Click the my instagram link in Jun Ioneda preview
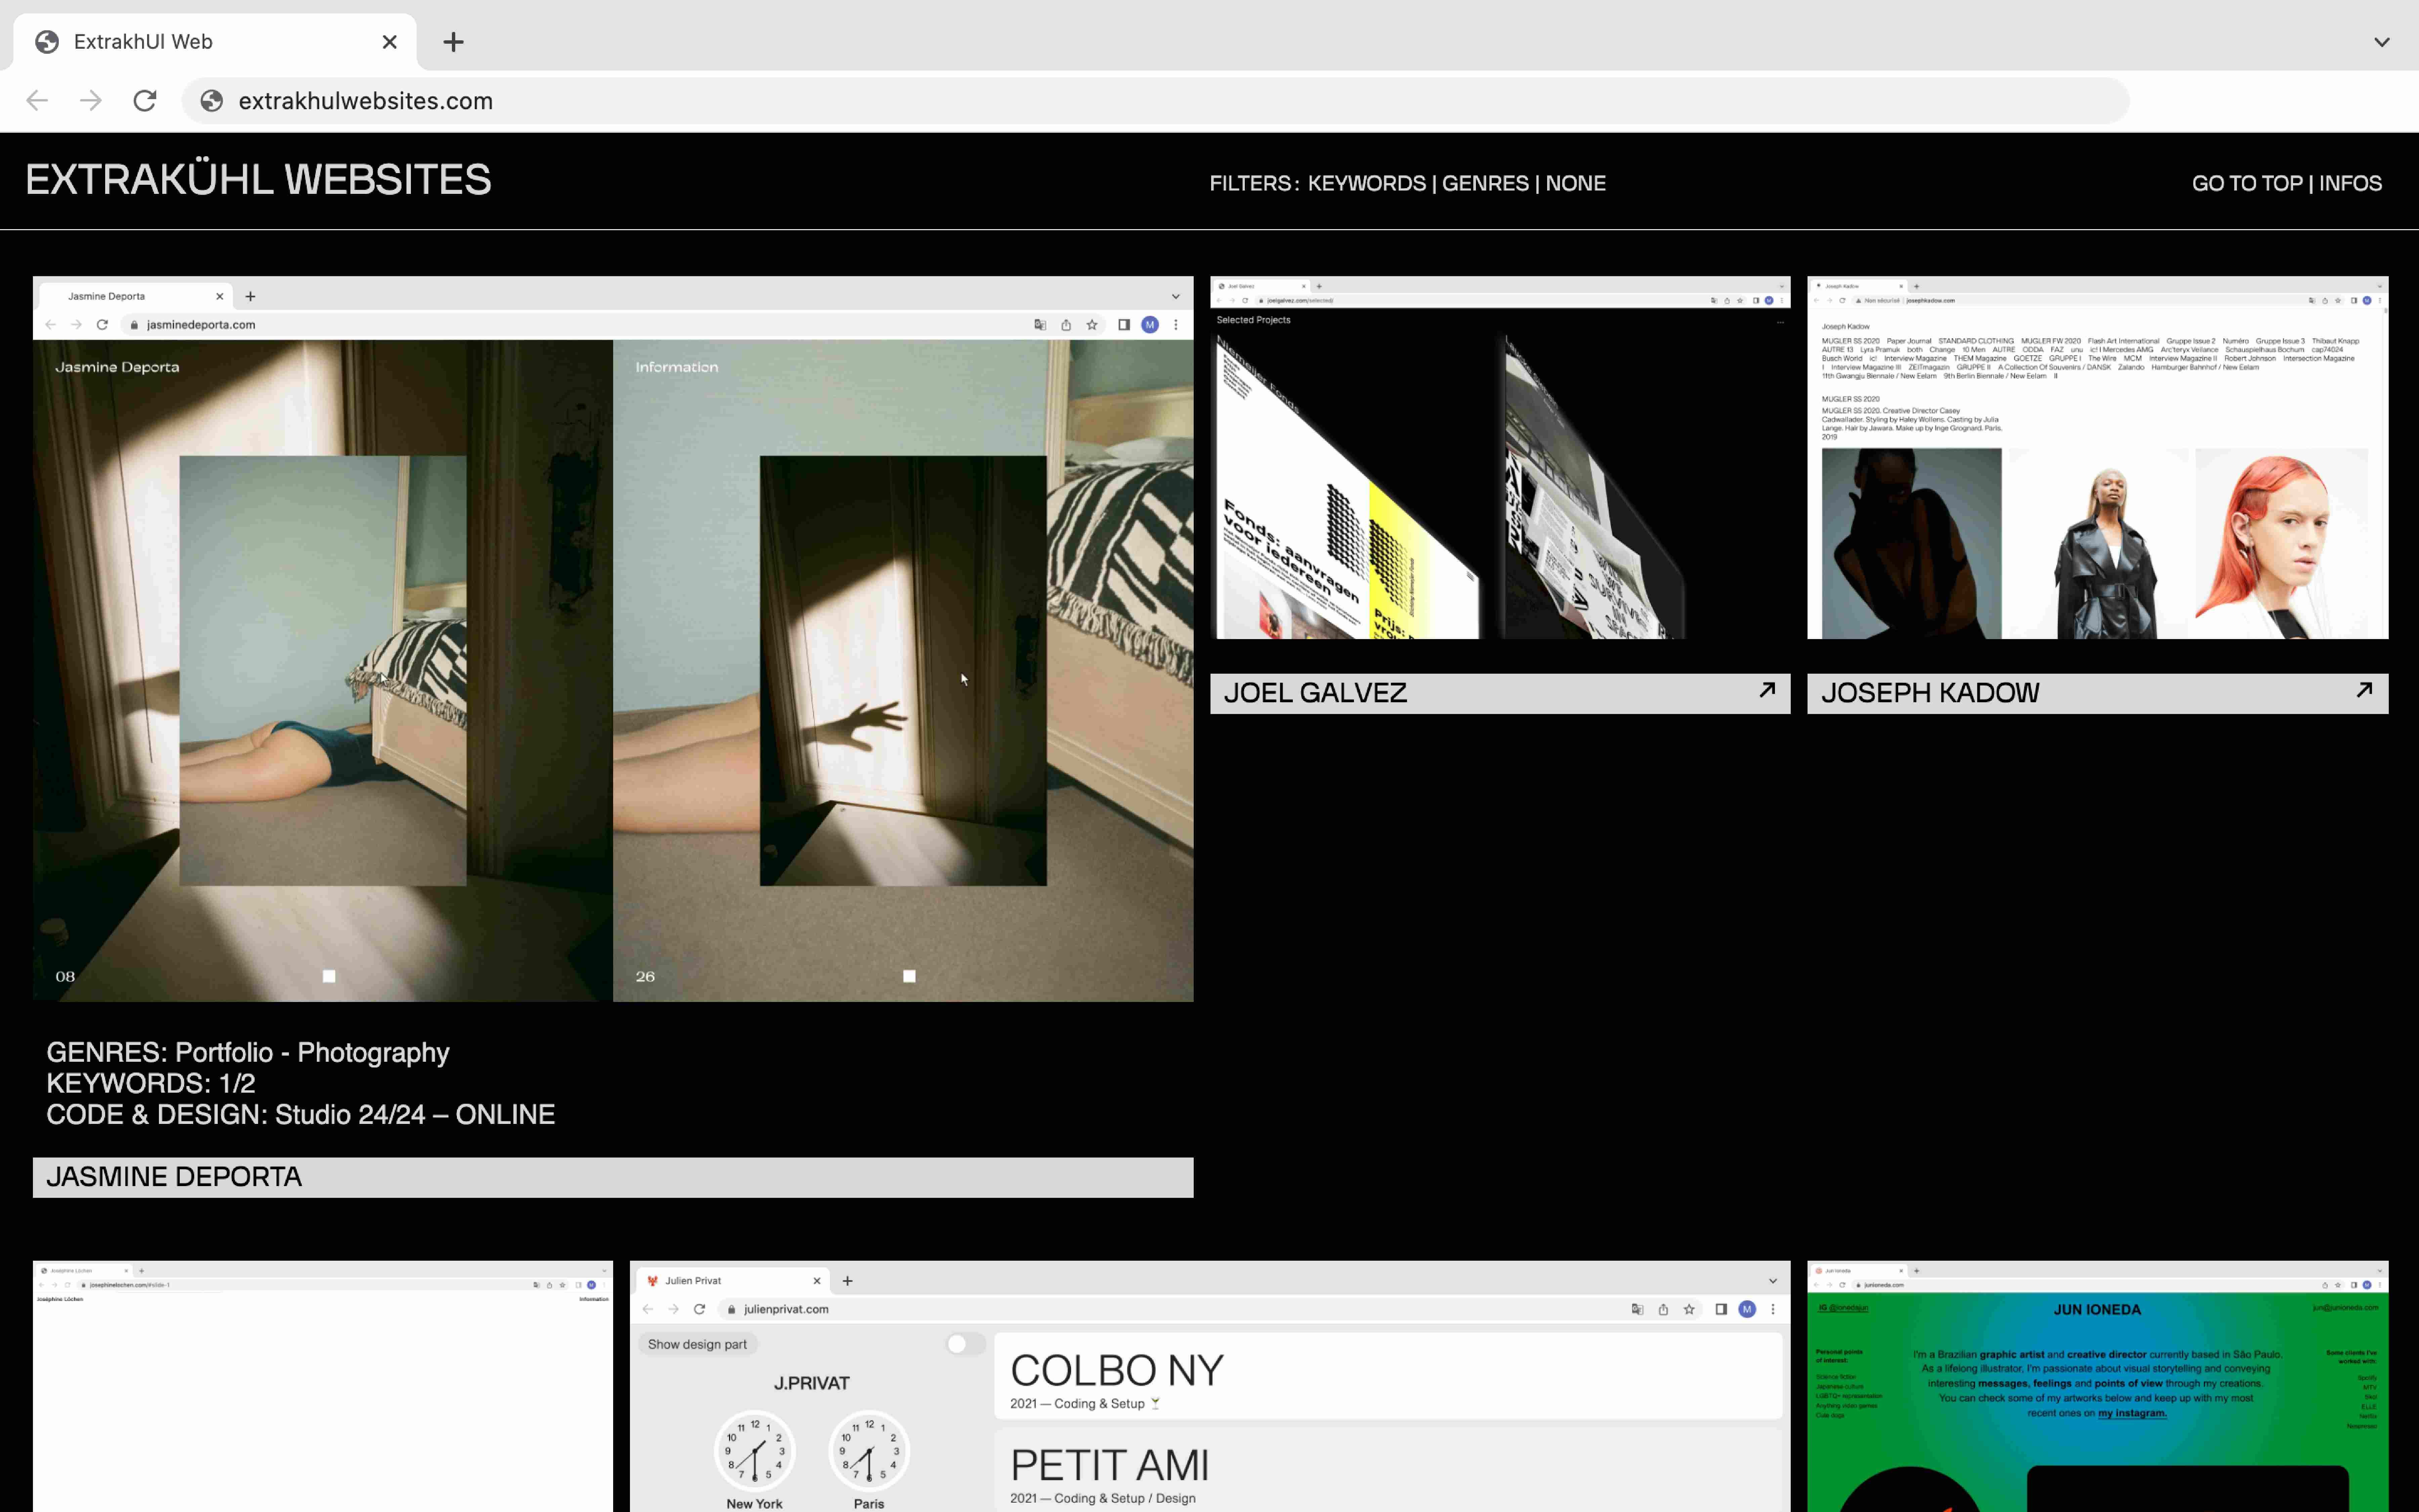The width and height of the screenshot is (2419, 1512). 2132,1413
